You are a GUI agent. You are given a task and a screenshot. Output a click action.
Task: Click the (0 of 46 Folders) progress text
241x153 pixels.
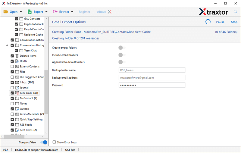pyautogui.click(x=226, y=32)
